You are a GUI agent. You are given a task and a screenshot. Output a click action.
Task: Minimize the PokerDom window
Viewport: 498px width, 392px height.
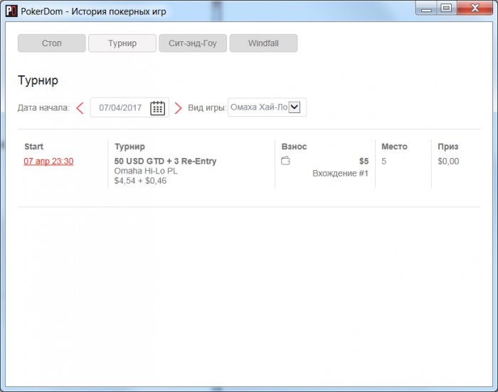tap(426, 8)
